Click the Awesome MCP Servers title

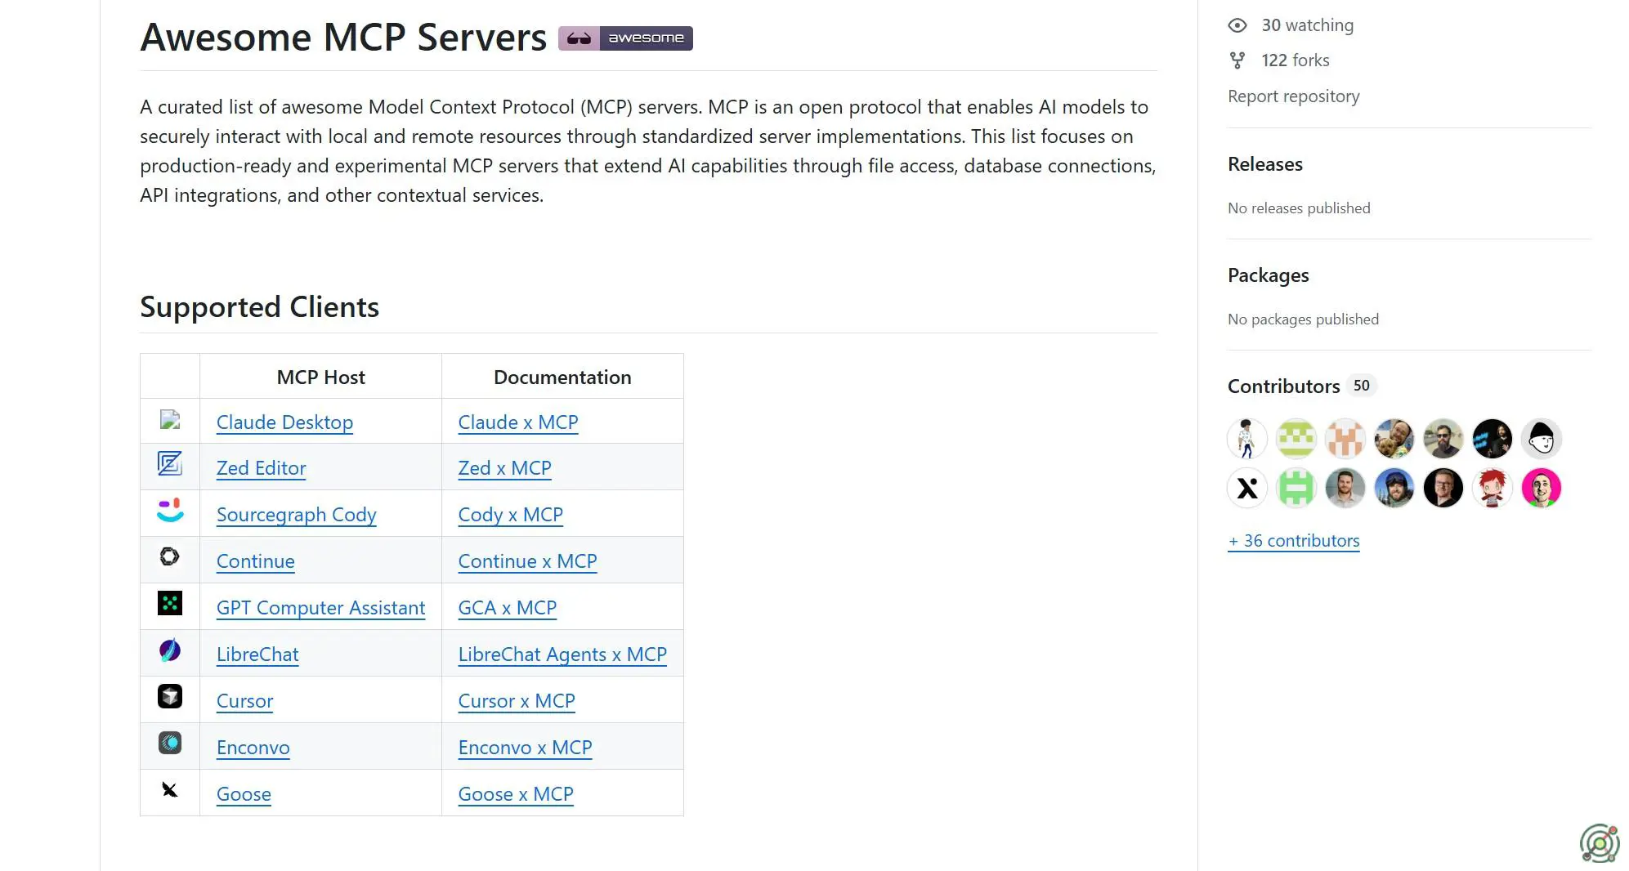pyautogui.click(x=343, y=38)
